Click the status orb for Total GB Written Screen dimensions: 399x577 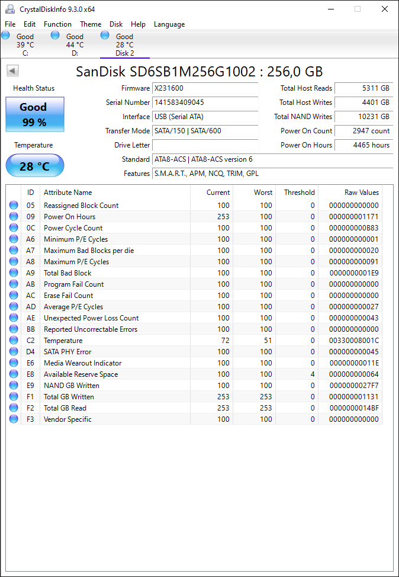pyautogui.click(x=14, y=397)
